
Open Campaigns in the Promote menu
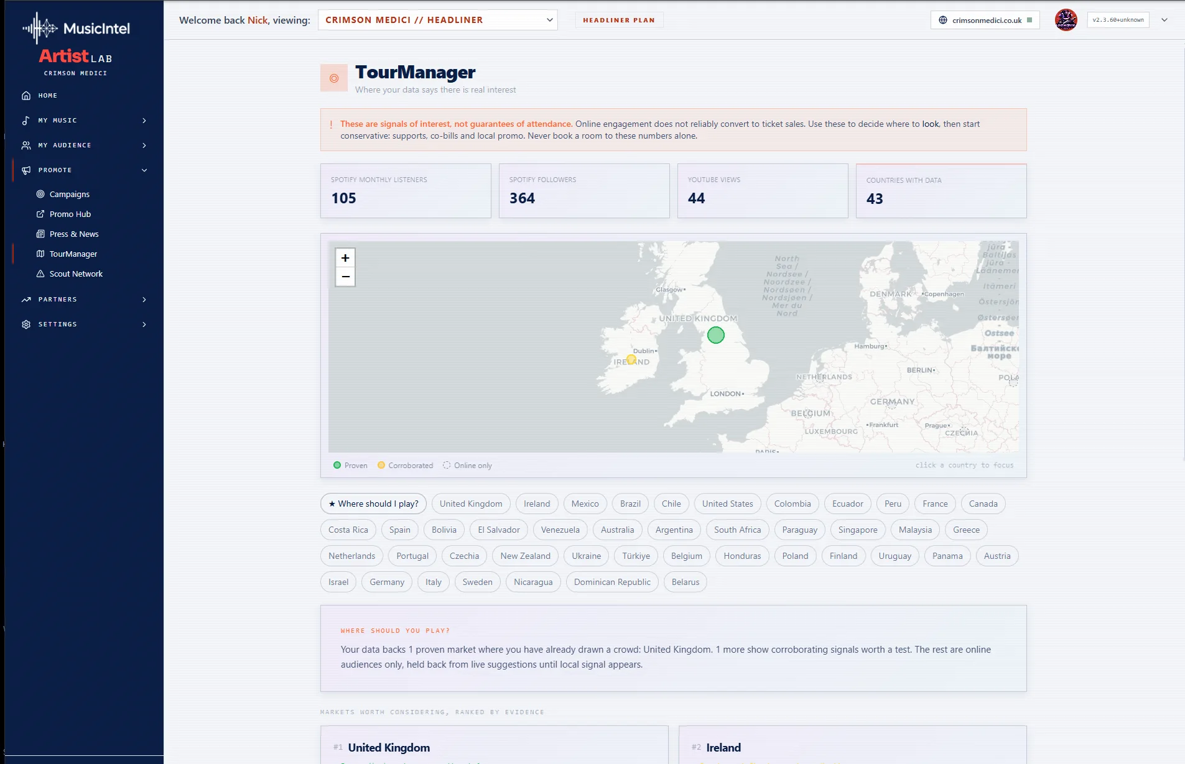(x=70, y=194)
